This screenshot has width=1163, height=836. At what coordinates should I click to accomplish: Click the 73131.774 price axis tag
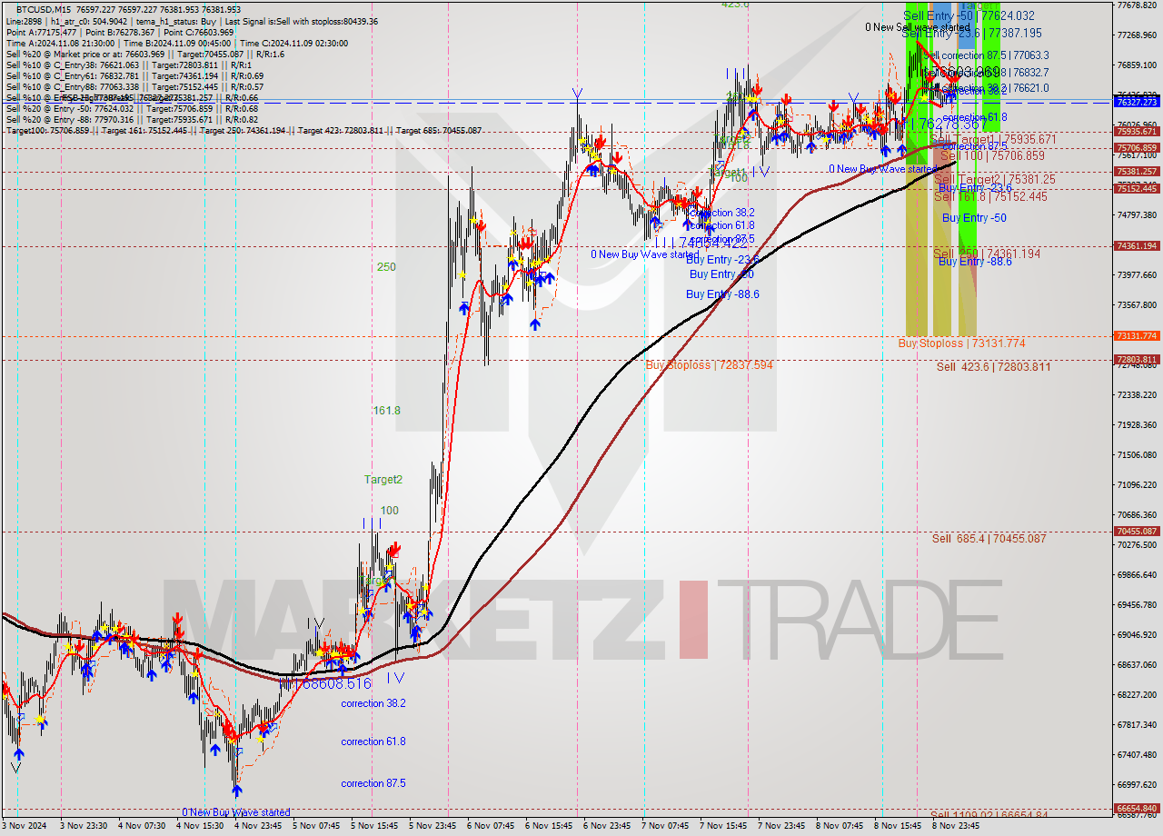tap(1136, 336)
